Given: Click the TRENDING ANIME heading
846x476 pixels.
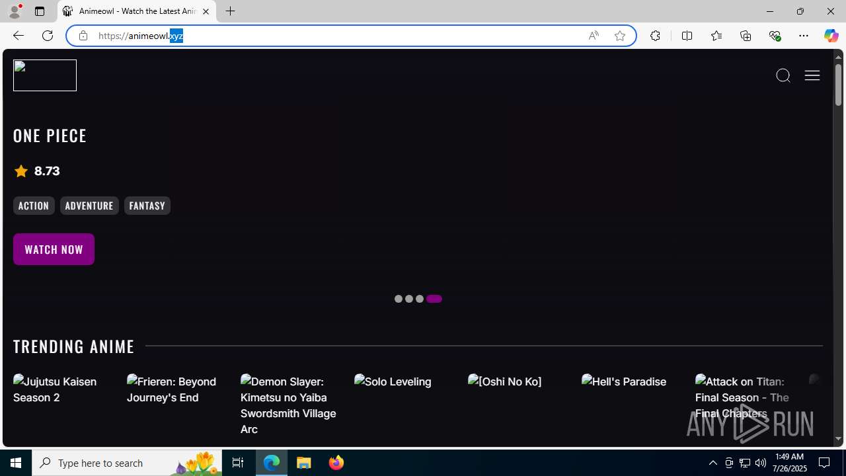Looking at the screenshot, I should [x=74, y=346].
